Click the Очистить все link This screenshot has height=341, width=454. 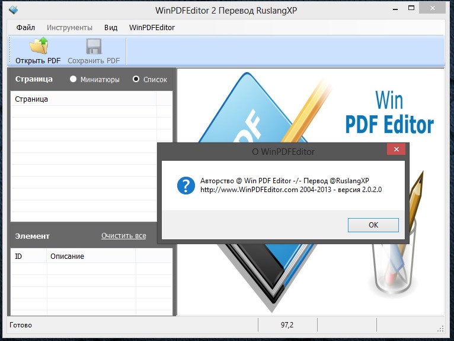pyautogui.click(x=123, y=236)
